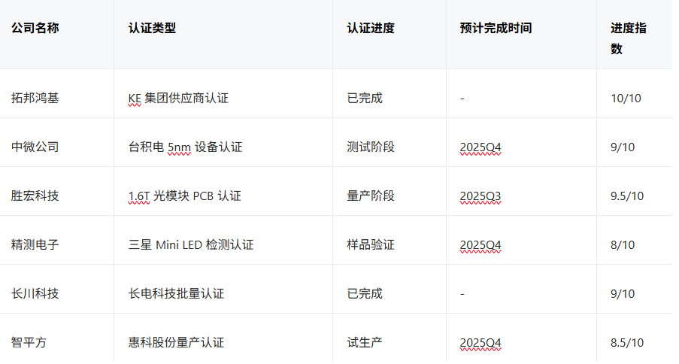Click the 1.6T 光模块 PCB 认证 cell
679x364 pixels.
184,196
